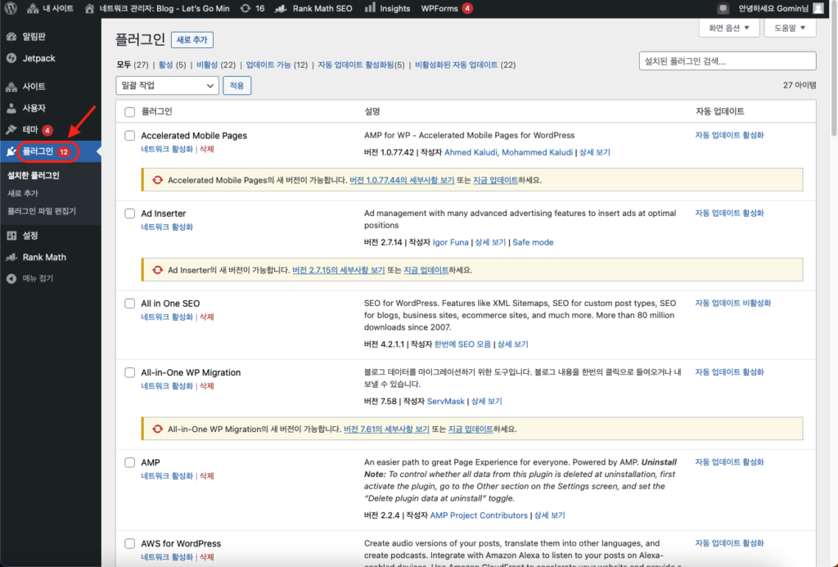View 버전 1.0.77.44 details link
The height and width of the screenshot is (567, 838).
point(402,180)
